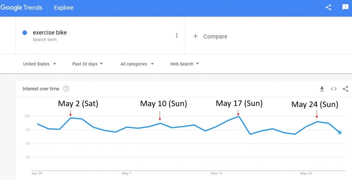Open the Web Search type dropdown

(x=185, y=64)
